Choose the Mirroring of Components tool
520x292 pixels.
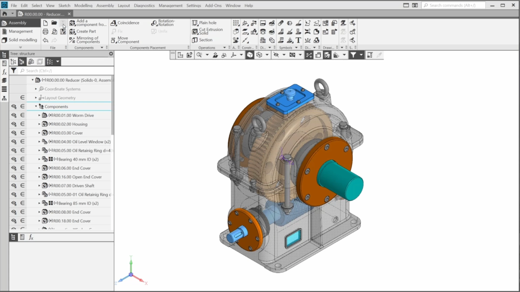pos(73,40)
